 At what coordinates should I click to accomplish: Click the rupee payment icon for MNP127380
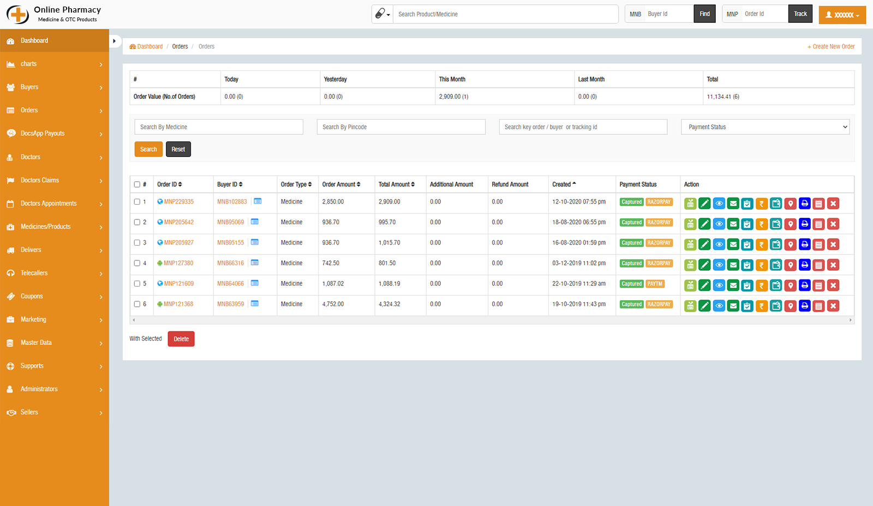click(762, 265)
